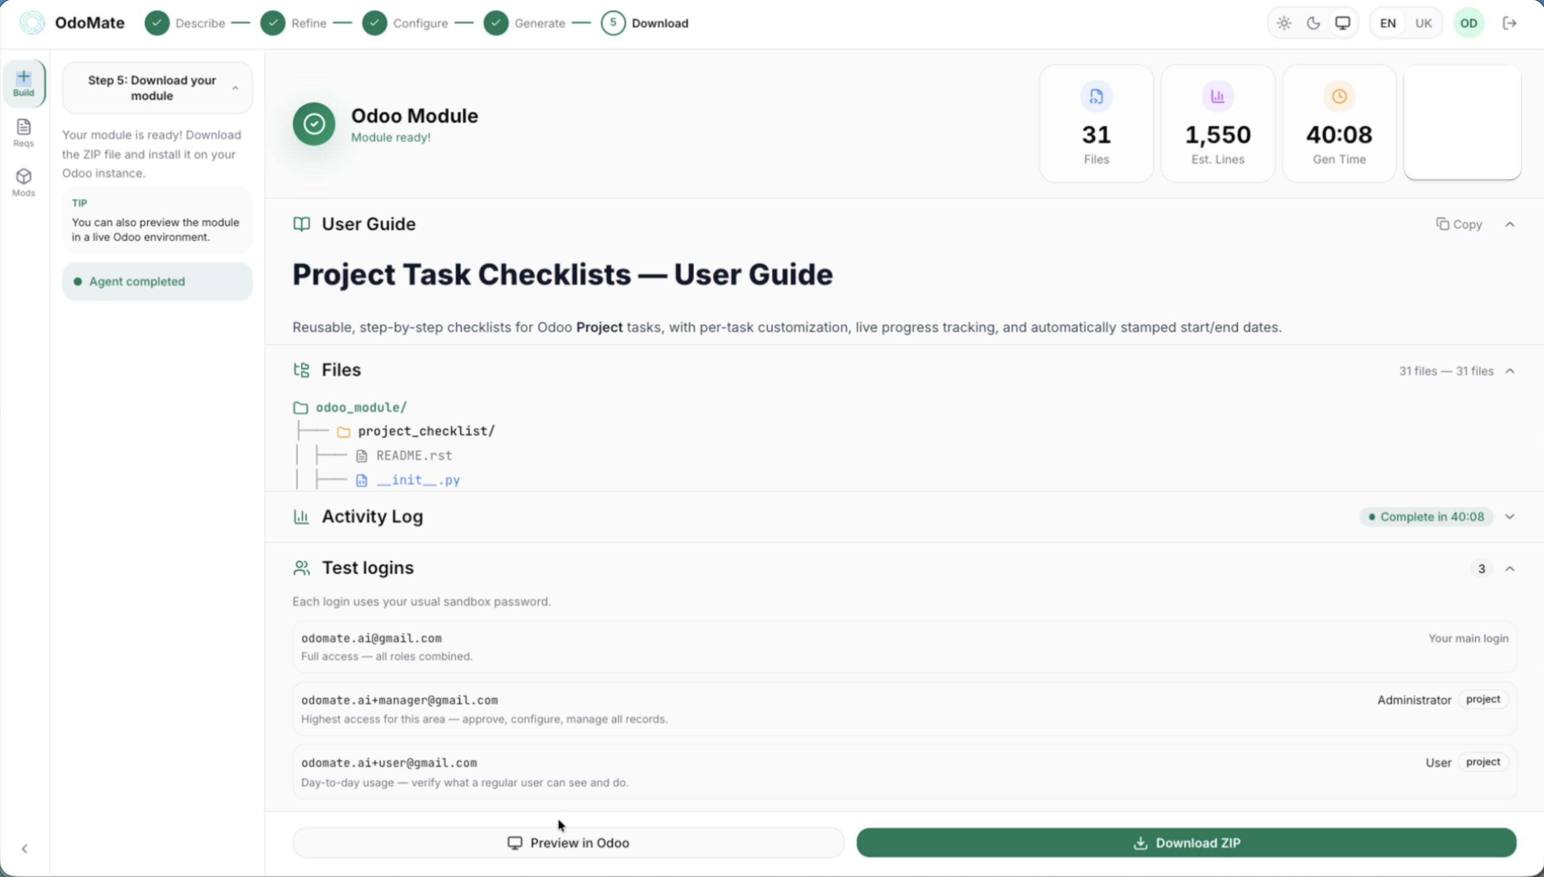Open OD user avatar menu
The width and height of the screenshot is (1544, 877).
pyautogui.click(x=1469, y=23)
